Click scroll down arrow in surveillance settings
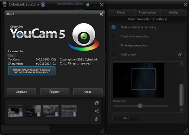The height and width of the screenshot is (135, 189). click(182, 110)
